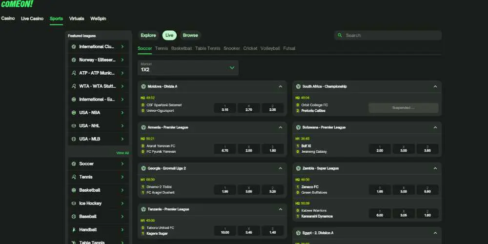Switch to the Browse view
The width and height of the screenshot is (488, 244).
pos(190,35)
